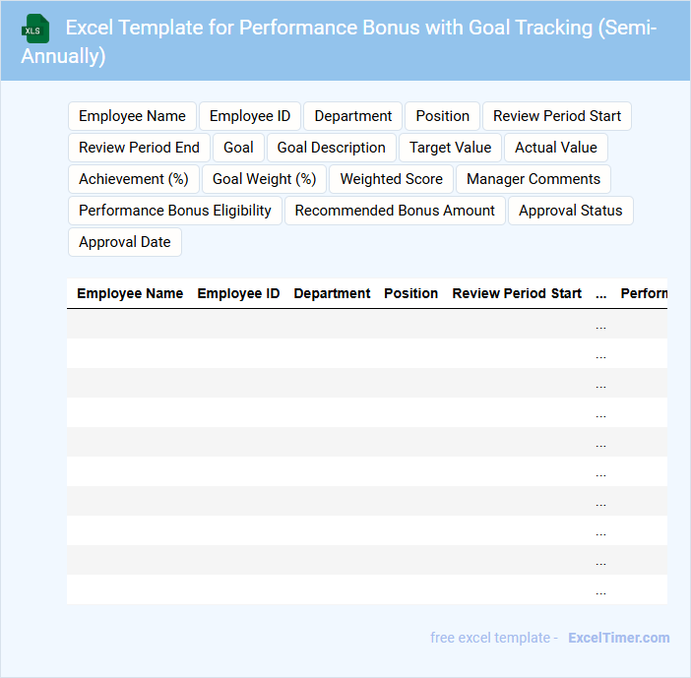Click the Employee Name column header
This screenshot has width=691, height=678.
click(x=130, y=293)
